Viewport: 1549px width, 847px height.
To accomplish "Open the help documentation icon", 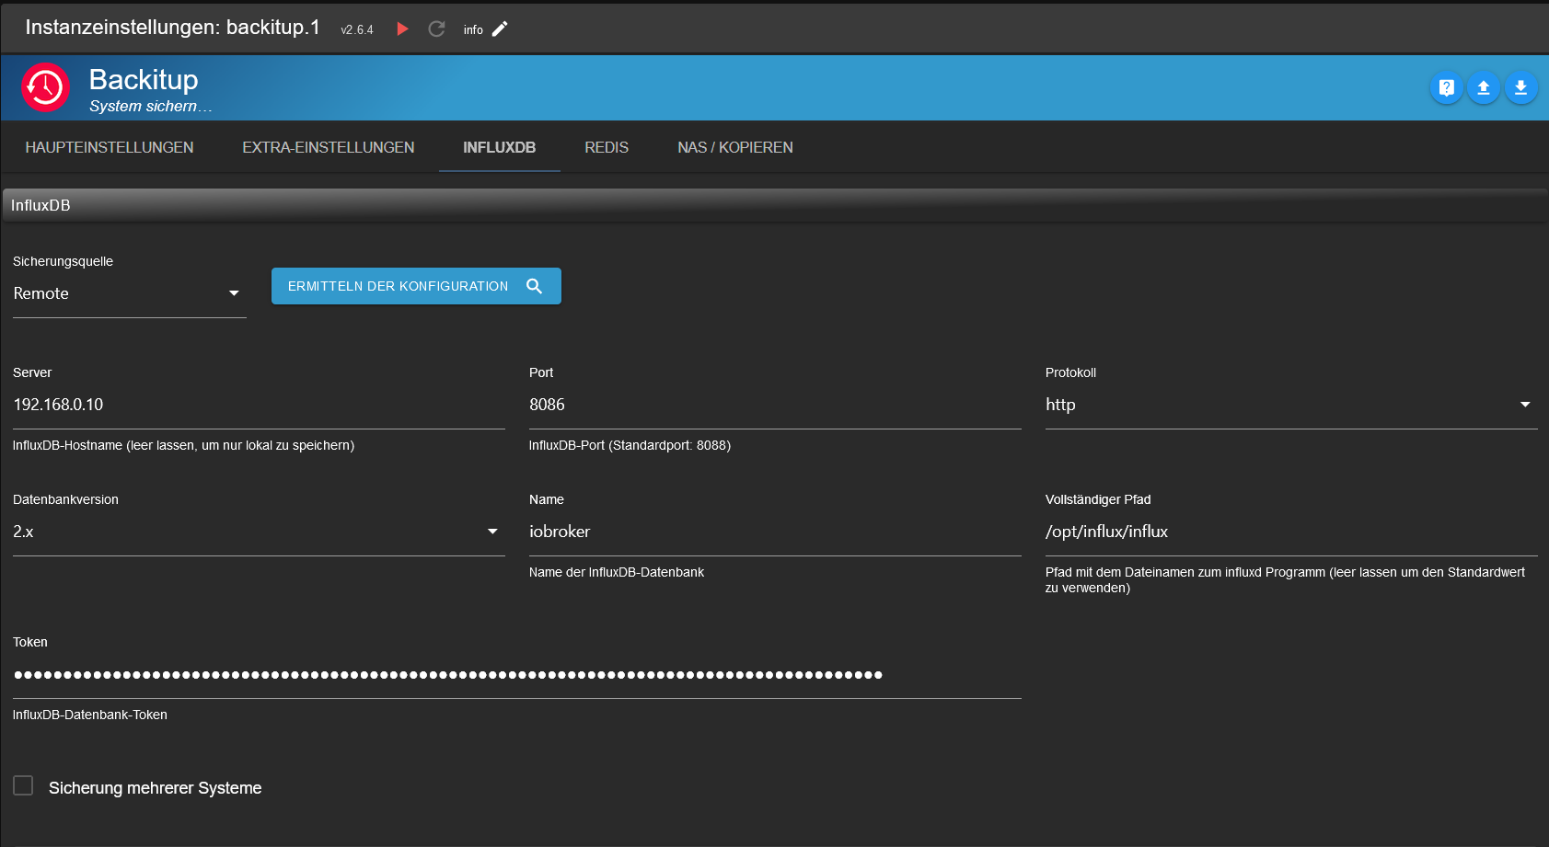I will [x=1446, y=87].
